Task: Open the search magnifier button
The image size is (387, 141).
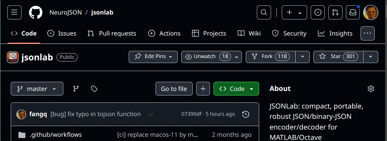Action: point(264,13)
